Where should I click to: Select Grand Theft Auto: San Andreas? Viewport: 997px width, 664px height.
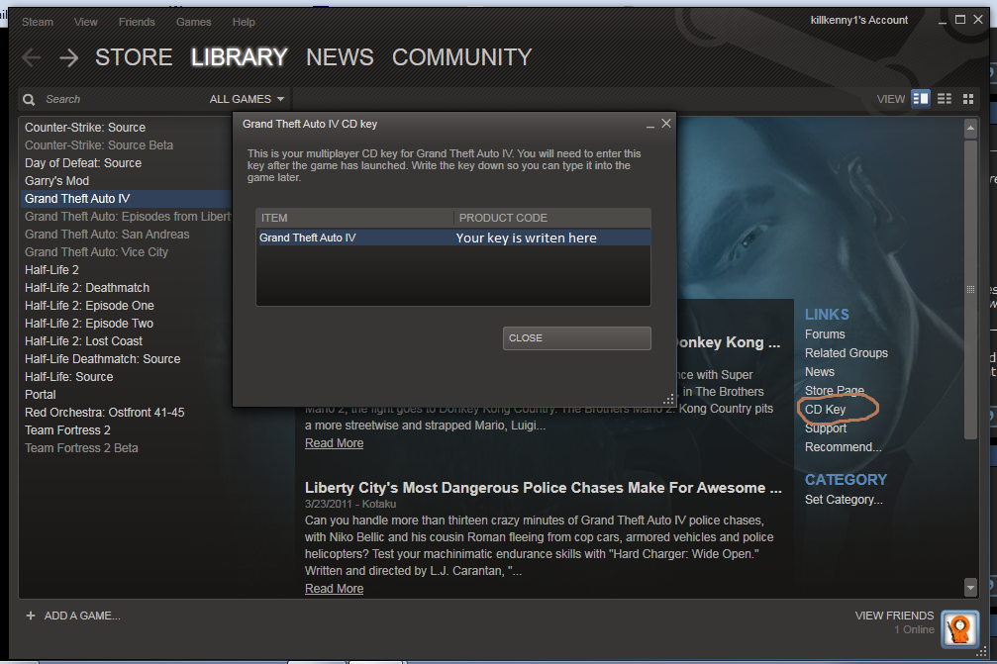pos(107,234)
